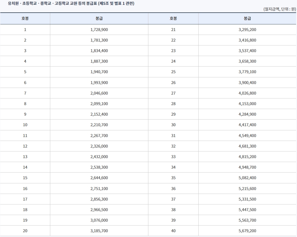The width and height of the screenshot is (297, 237).
Task: Select the amount 2,856,300
Action: coord(99,199)
